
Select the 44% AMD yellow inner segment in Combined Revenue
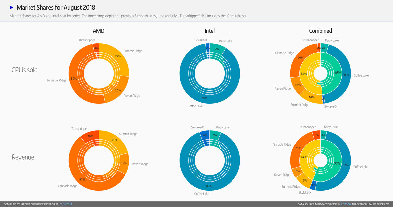304,157
